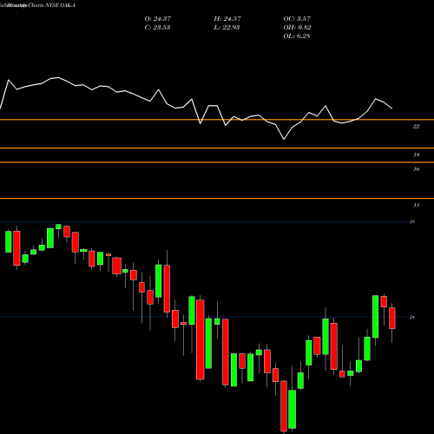434x434 pixels.
Task: Click the price axis label '28'
Action: pos(412,222)
